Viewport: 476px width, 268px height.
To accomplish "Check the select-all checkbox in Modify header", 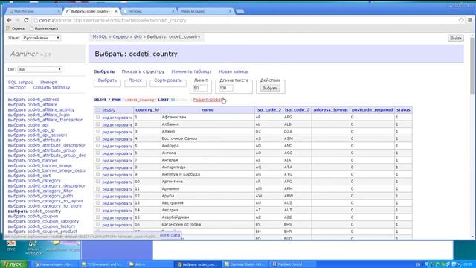I will (x=97, y=110).
